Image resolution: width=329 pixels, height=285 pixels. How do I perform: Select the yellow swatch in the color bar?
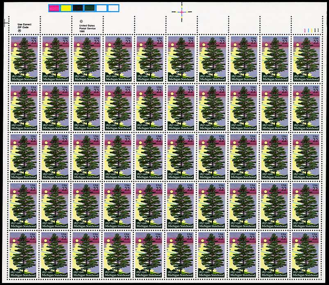(66, 8)
